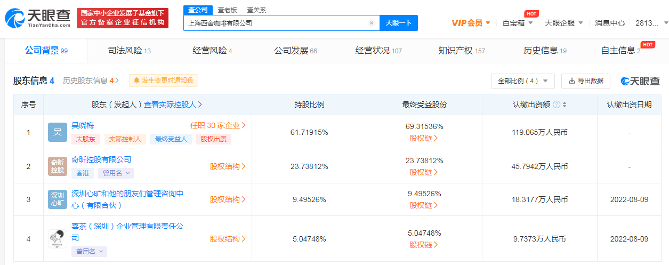Click the 香港 tag
This screenshot has height=265, width=669.
(x=83, y=173)
